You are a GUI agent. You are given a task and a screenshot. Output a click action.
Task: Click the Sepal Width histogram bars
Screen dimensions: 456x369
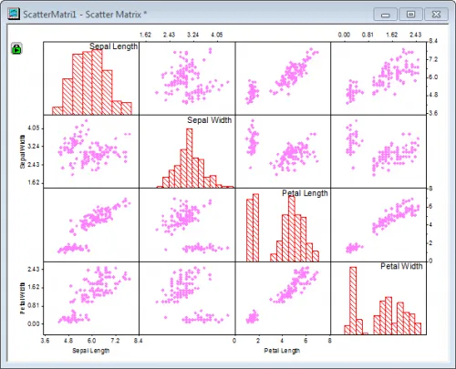[x=195, y=158]
